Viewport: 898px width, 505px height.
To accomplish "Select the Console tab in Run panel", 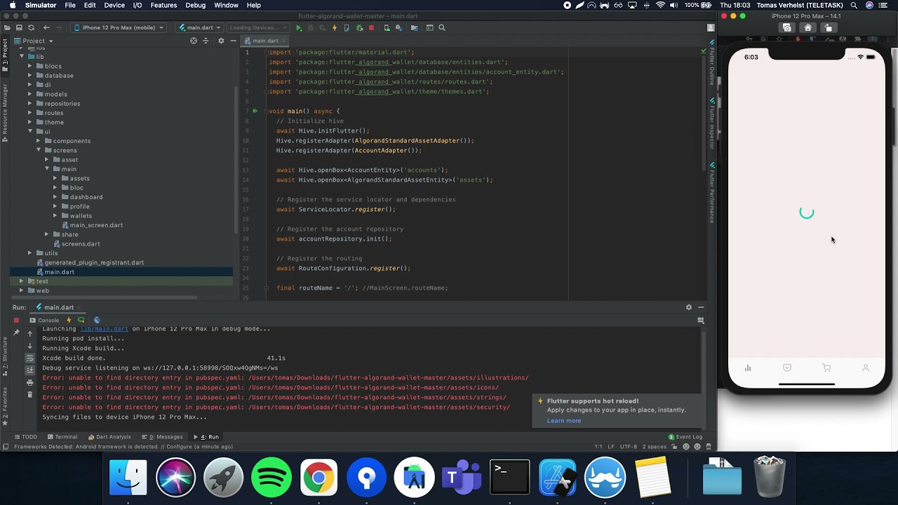I will pyautogui.click(x=44, y=321).
